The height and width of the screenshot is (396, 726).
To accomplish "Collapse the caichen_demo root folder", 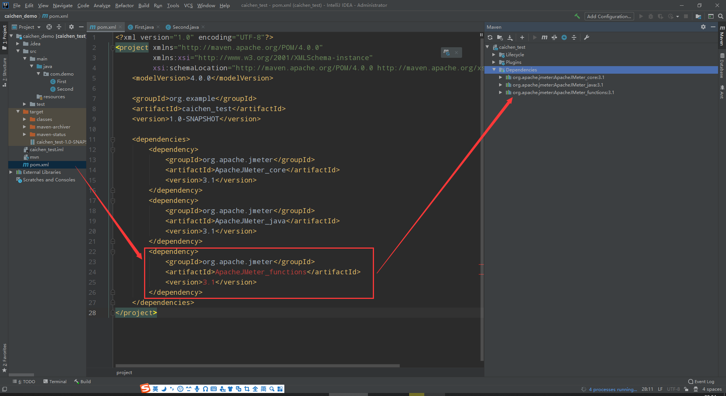I will point(11,36).
